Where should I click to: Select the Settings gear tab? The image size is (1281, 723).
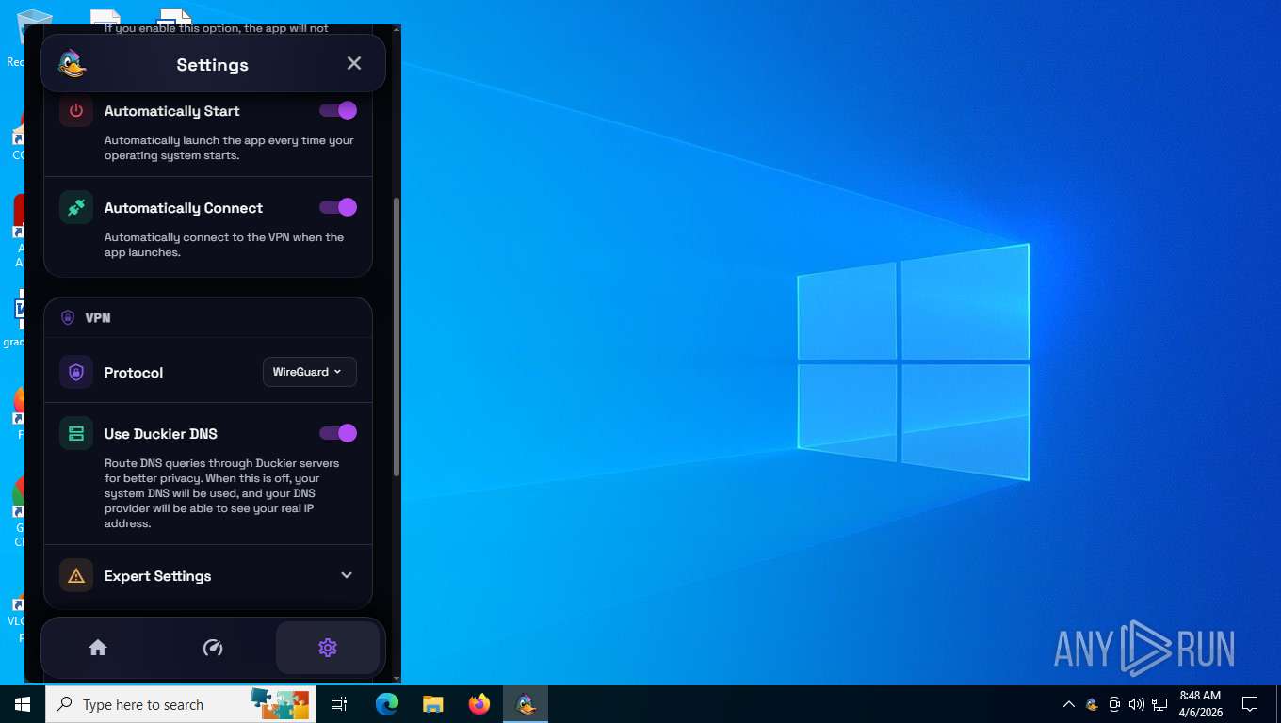point(328,648)
